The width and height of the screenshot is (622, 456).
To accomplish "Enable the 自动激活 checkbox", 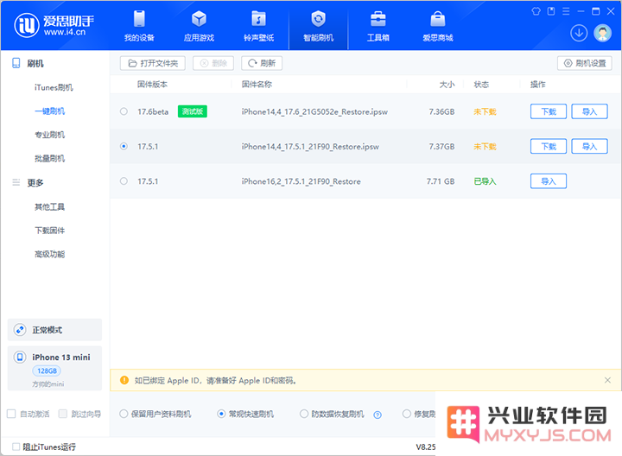I will [x=11, y=414].
